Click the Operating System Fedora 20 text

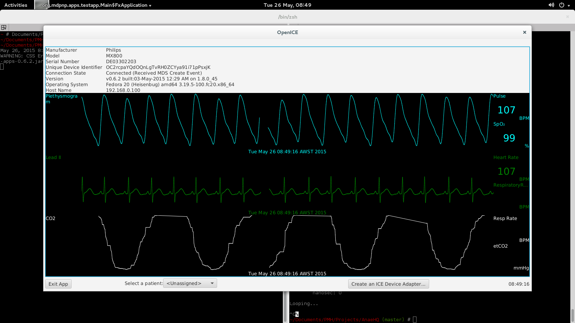tap(170, 84)
